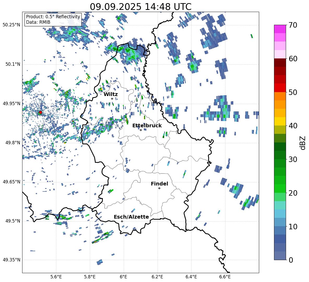Viewport: 309px width, 282px height.
Task: Click the 09.09.2025 14:48 UTC title
Action: [x=141, y=7]
